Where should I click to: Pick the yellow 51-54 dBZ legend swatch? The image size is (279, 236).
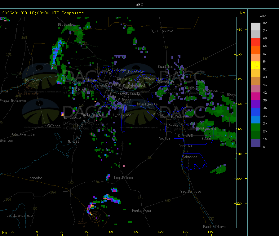tap(255, 65)
